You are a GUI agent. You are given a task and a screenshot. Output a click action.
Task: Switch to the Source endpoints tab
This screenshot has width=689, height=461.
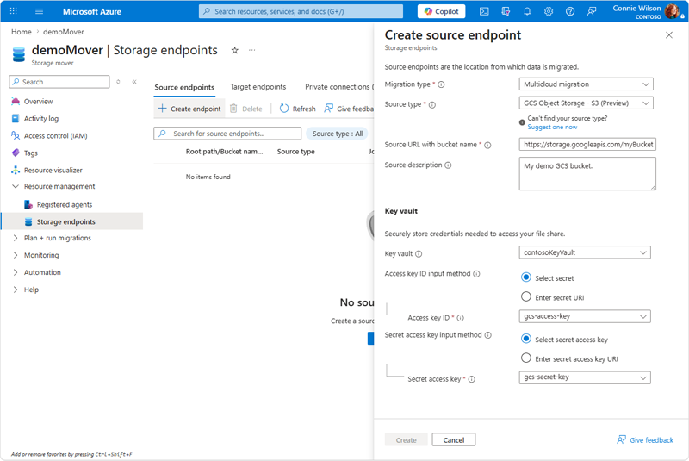click(x=184, y=87)
